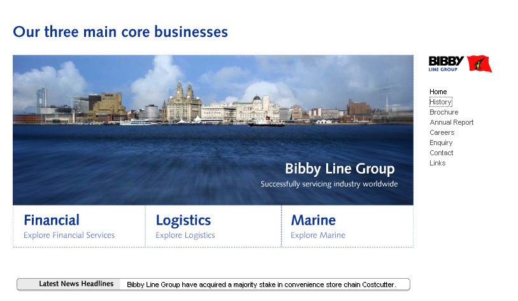Click the Explore Marine link
Image resolution: width=518 pixels, height=301 pixels.
[x=318, y=235]
